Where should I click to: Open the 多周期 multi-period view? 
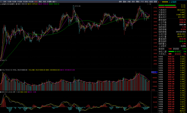click(x=49, y=2)
